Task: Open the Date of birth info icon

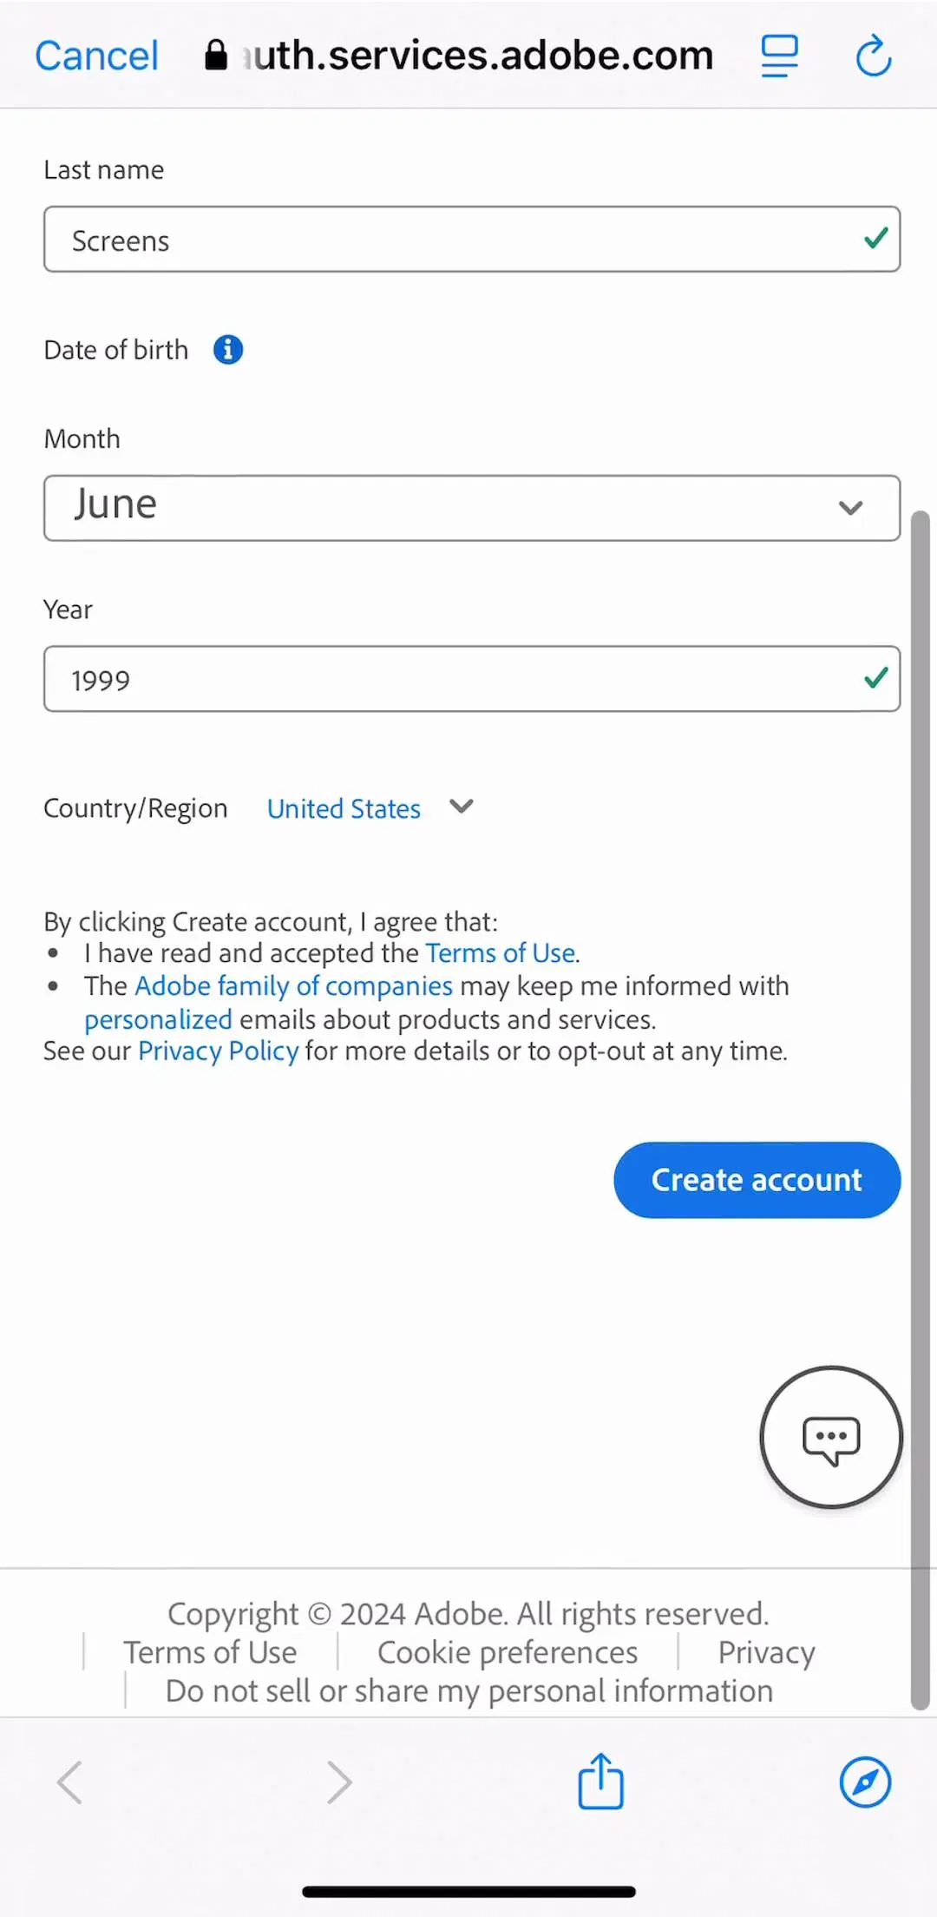Action: (x=228, y=350)
